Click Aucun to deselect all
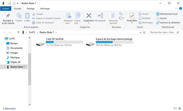The width and height of the screenshot is (183, 111). tap(161, 18)
